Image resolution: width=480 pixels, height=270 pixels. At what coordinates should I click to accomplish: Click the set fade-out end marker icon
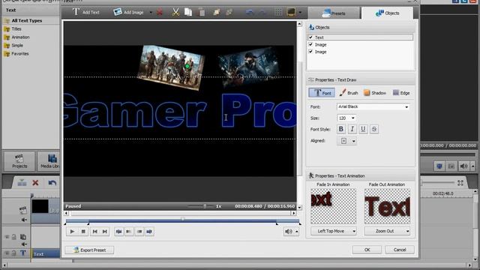point(149,232)
